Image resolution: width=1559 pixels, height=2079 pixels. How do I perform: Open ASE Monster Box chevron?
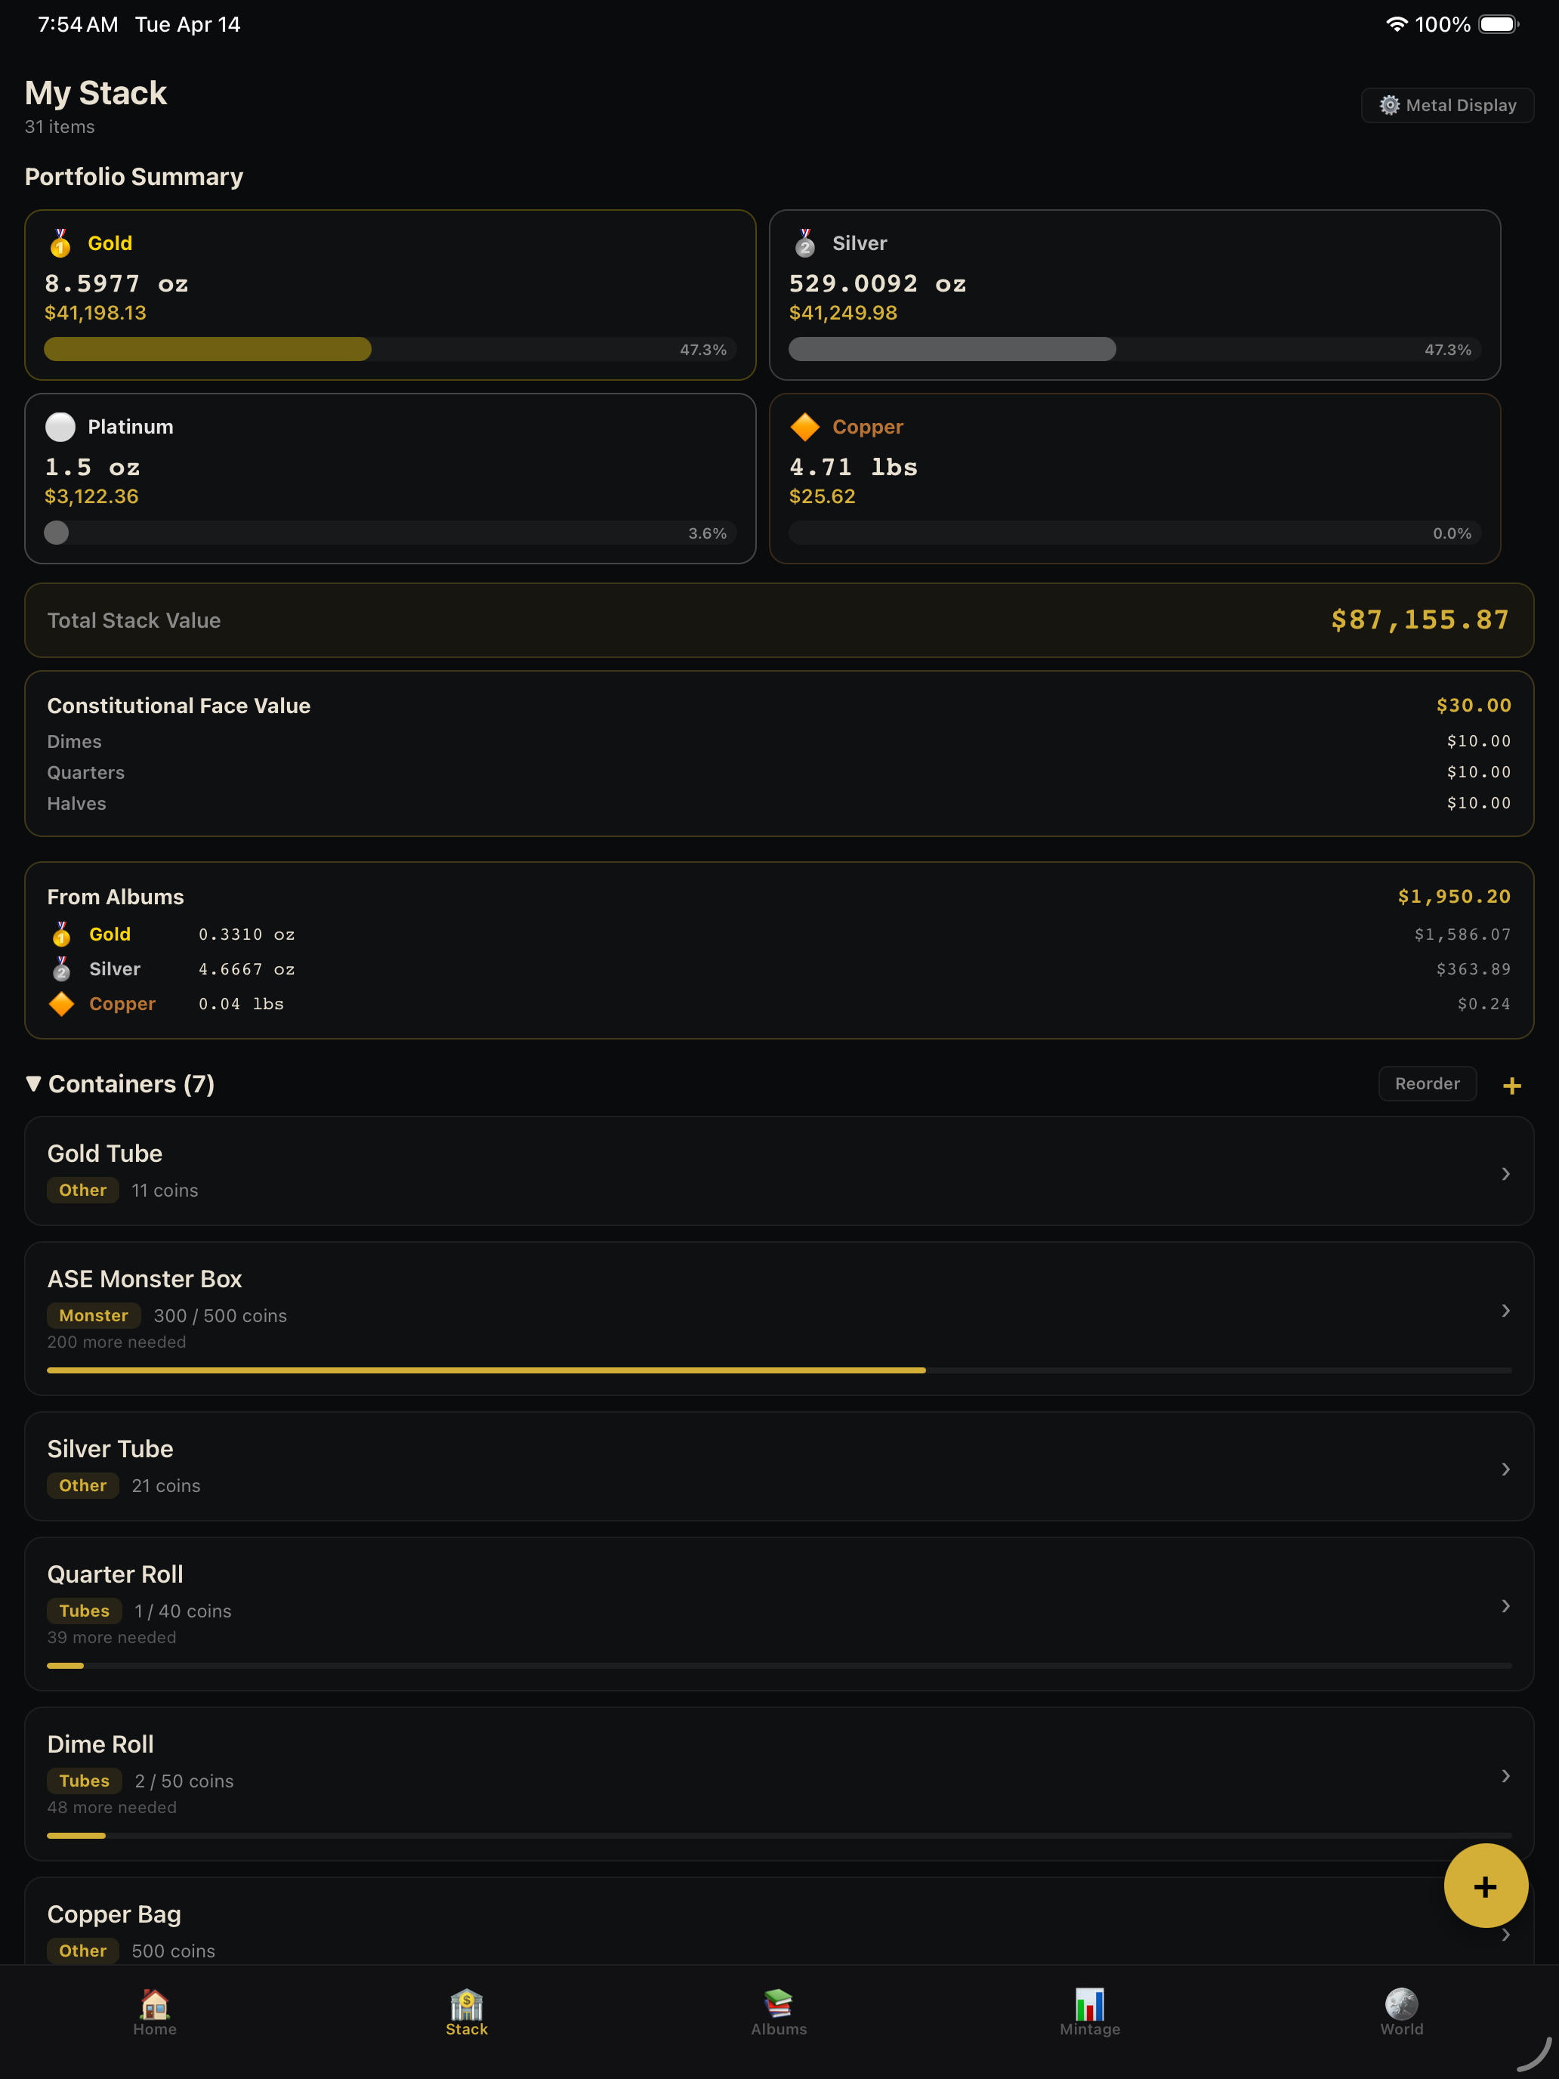(x=1505, y=1310)
